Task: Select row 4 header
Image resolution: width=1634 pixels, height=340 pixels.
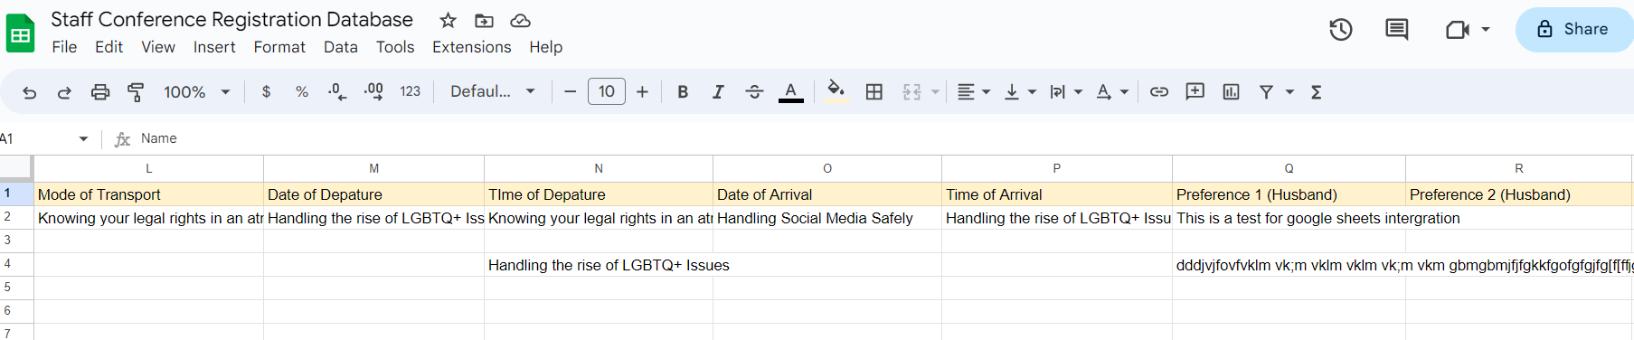Action: [x=16, y=264]
